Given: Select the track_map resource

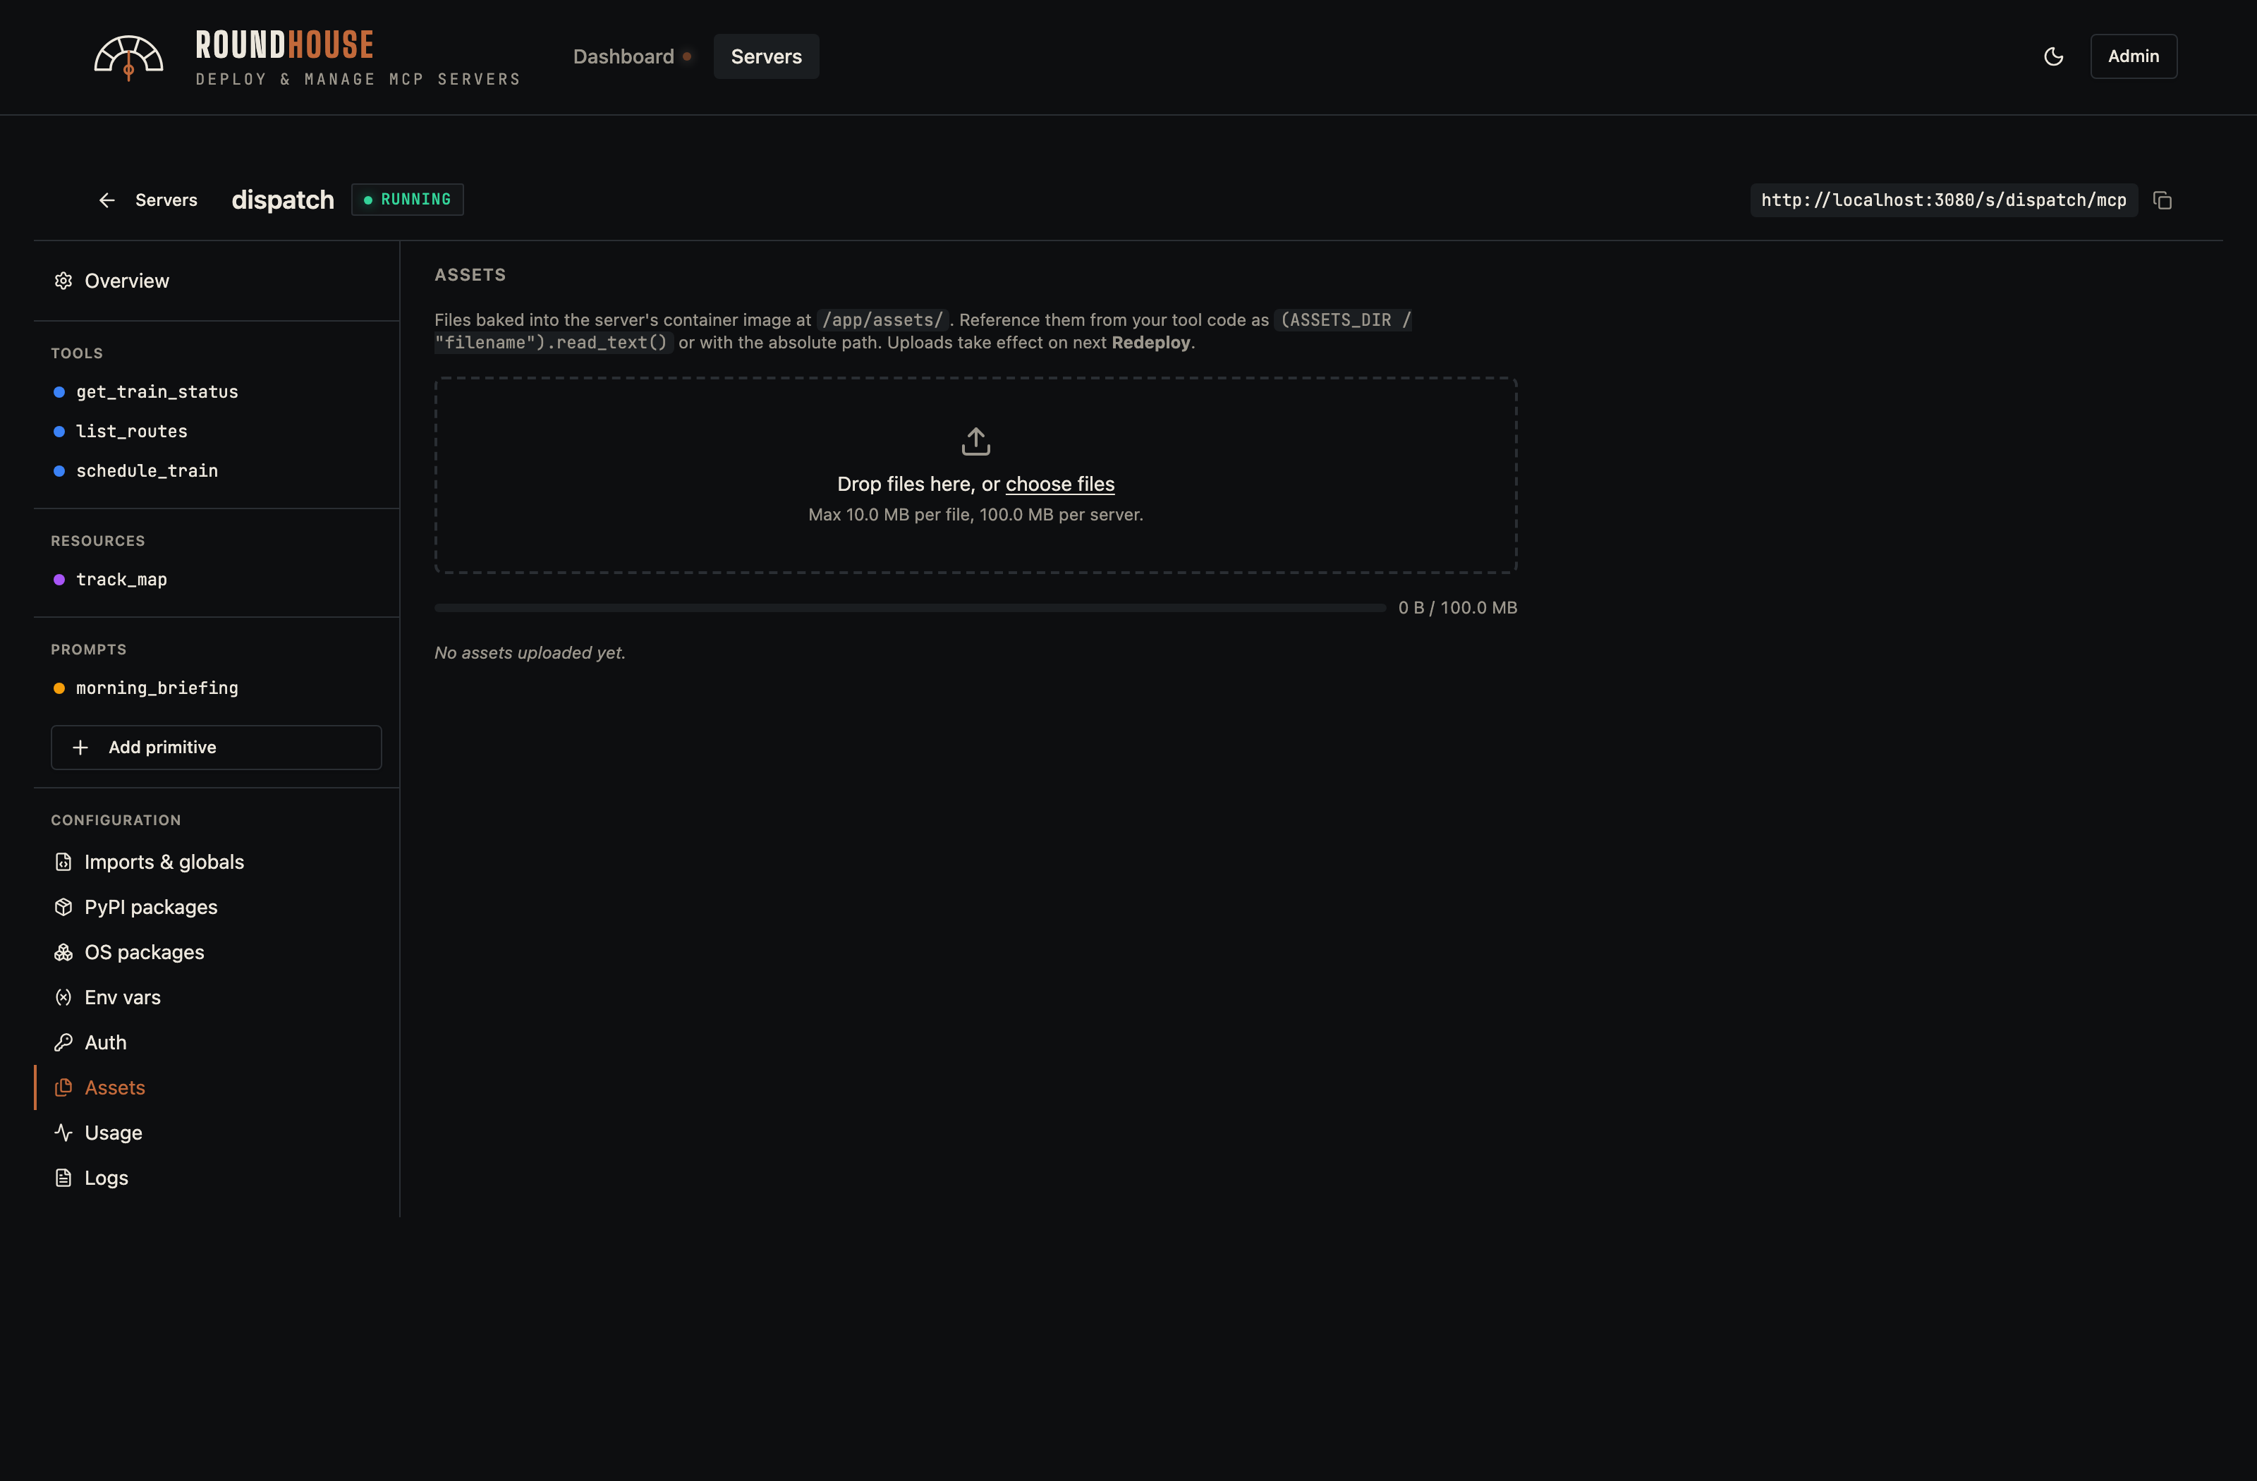Looking at the screenshot, I should coord(217,579).
